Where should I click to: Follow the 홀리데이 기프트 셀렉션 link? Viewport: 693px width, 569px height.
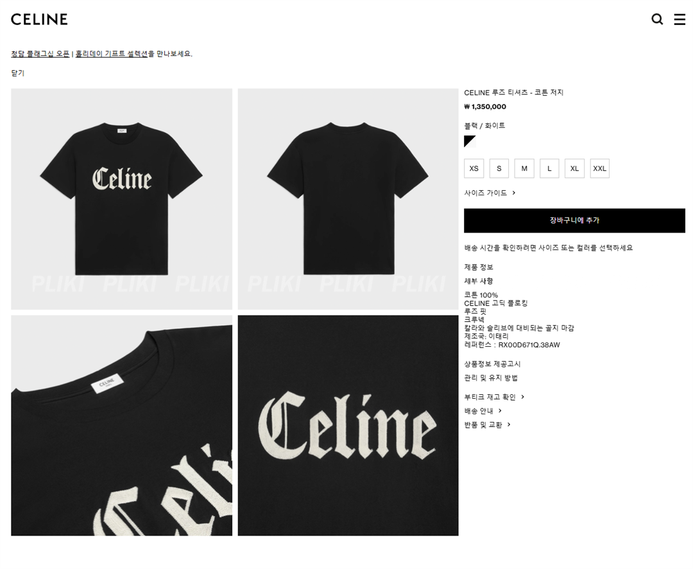[x=112, y=53]
